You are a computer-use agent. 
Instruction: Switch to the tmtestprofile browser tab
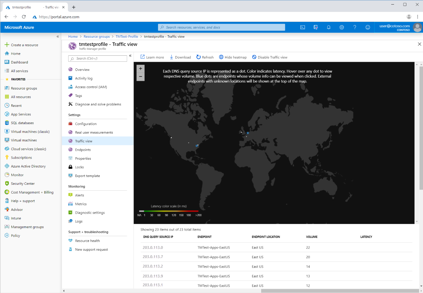[x=32, y=6]
